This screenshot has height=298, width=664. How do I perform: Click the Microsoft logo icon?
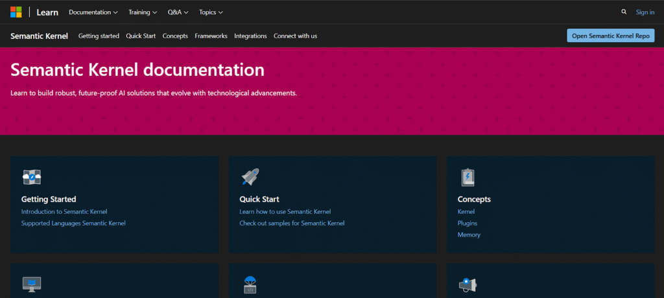(x=16, y=12)
